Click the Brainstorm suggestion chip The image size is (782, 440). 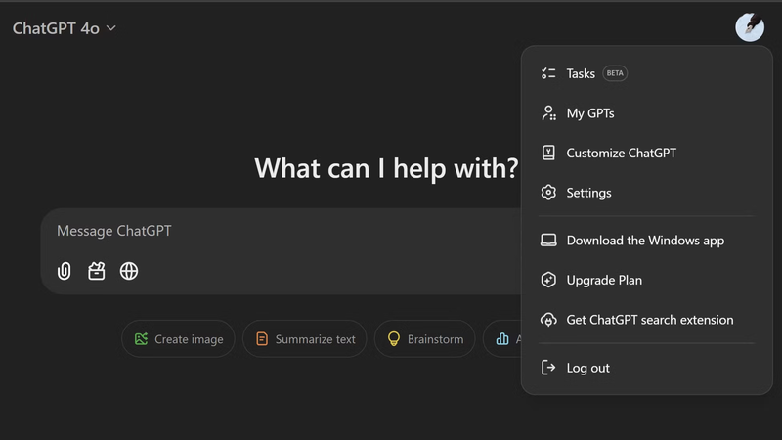click(425, 339)
